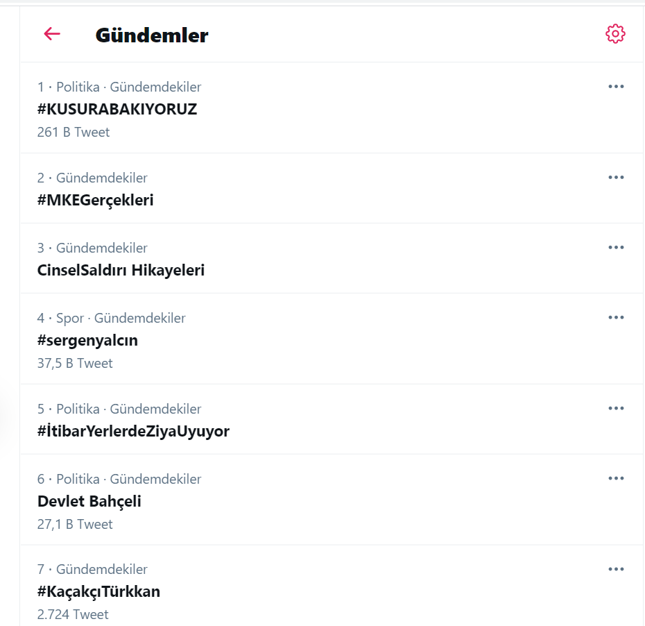Expand options for #KaçakçıTürkkan trend

pos(616,570)
